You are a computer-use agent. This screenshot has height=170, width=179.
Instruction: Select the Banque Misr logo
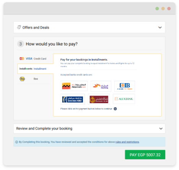[x=99, y=99]
